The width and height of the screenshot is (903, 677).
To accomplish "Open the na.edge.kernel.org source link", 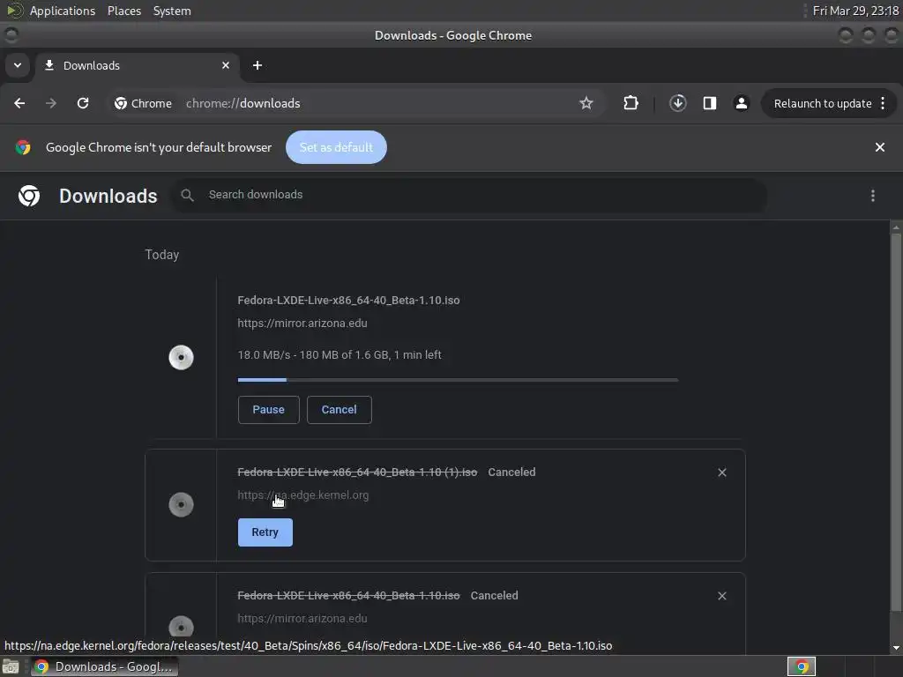I will [x=303, y=495].
